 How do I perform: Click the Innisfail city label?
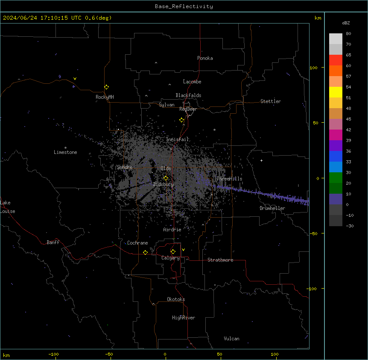[177, 139]
